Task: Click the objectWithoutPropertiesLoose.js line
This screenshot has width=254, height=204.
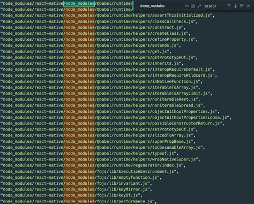Action: point(116,118)
